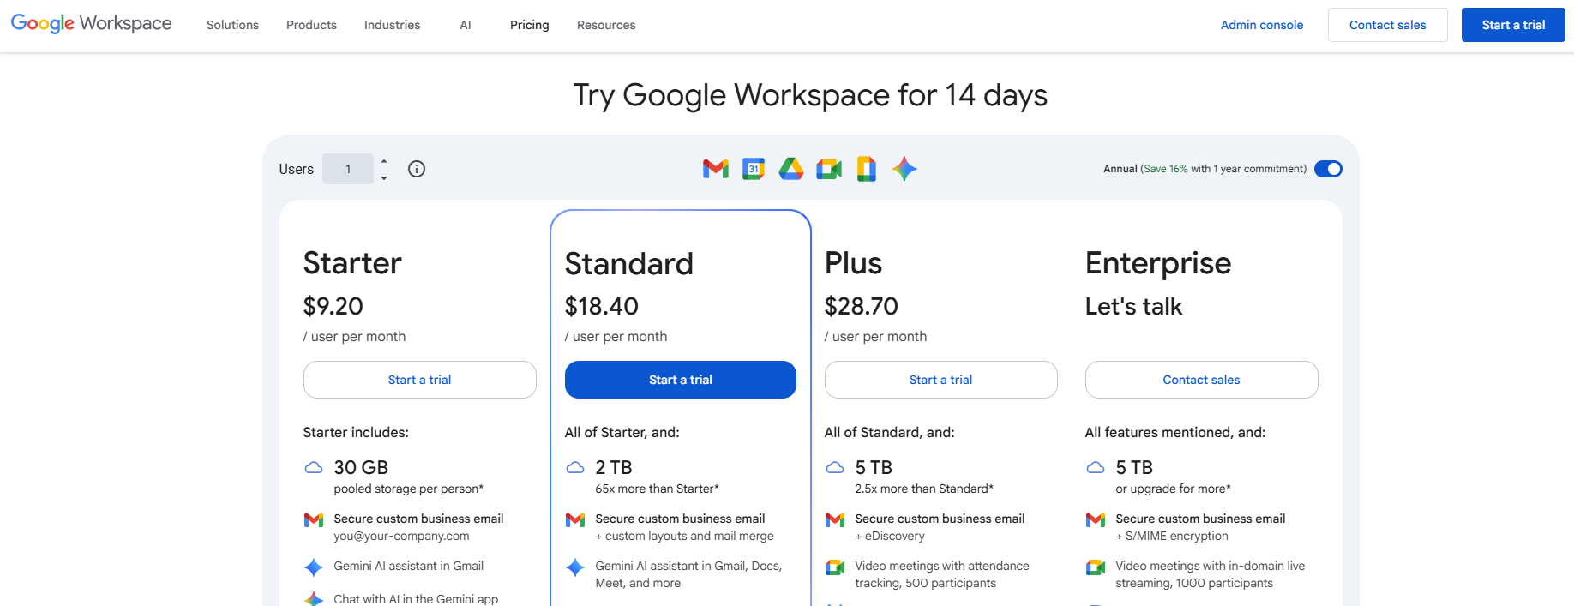
Task: Click the you@your-company.com text
Action: [401, 536]
